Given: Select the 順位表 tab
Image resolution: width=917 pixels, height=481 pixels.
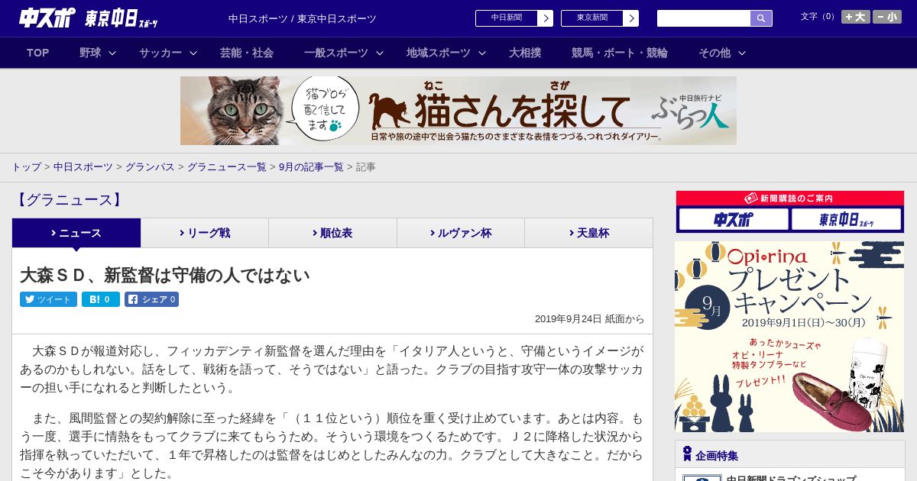Looking at the screenshot, I should tap(332, 233).
